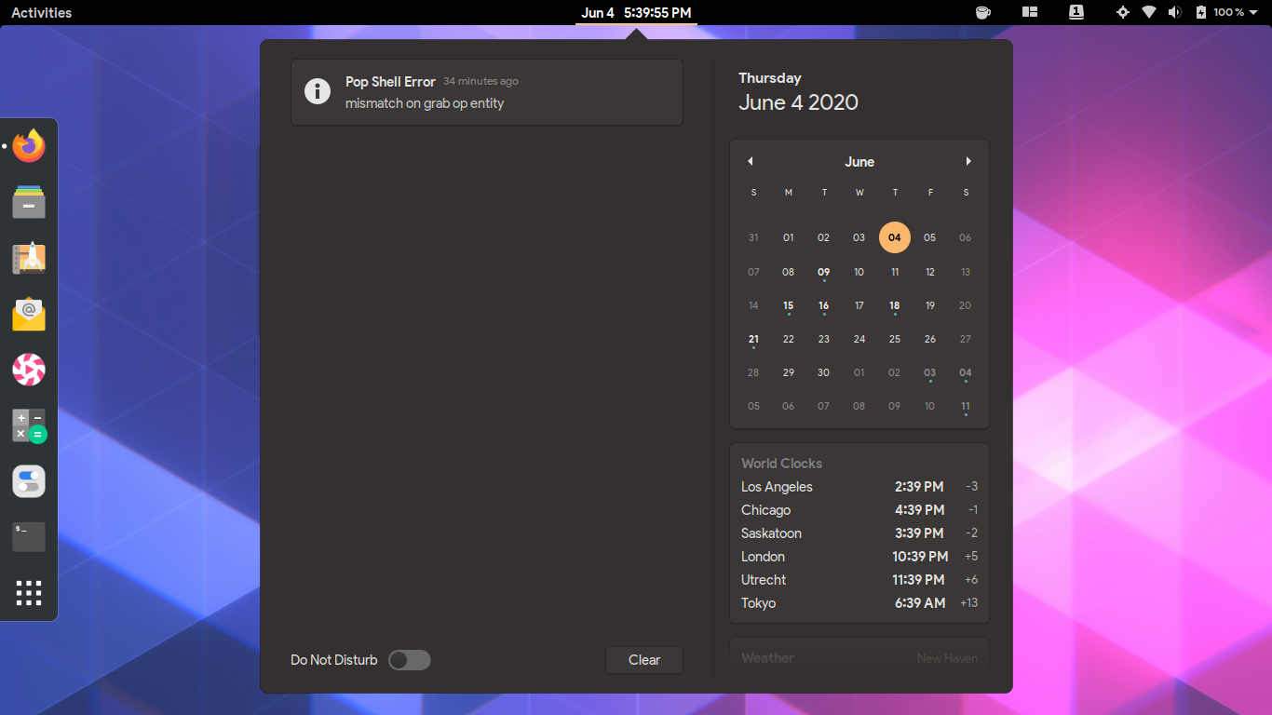Viewport: 1272px width, 715px height.
Task: Click the Saskatoon world clock row
Action: (x=859, y=533)
